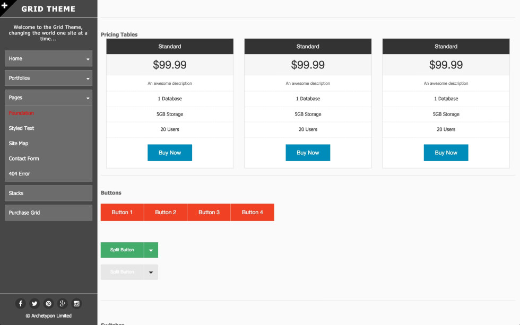
Task: Click red Button 4
Action: click(x=253, y=213)
